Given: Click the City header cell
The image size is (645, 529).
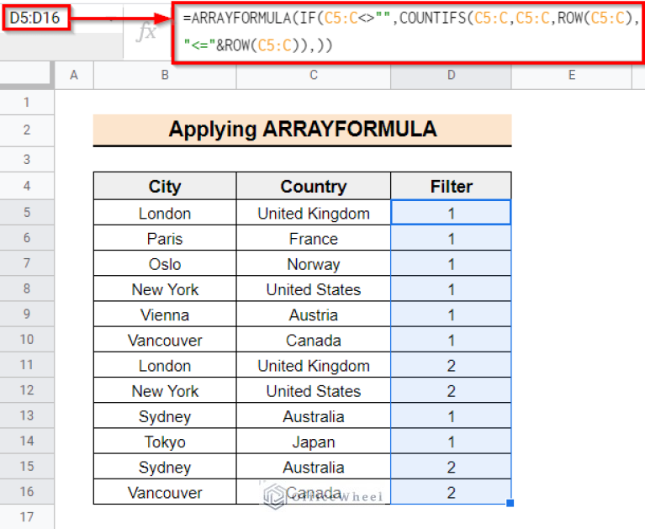Looking at the screenshot, I should coord(165,186).
